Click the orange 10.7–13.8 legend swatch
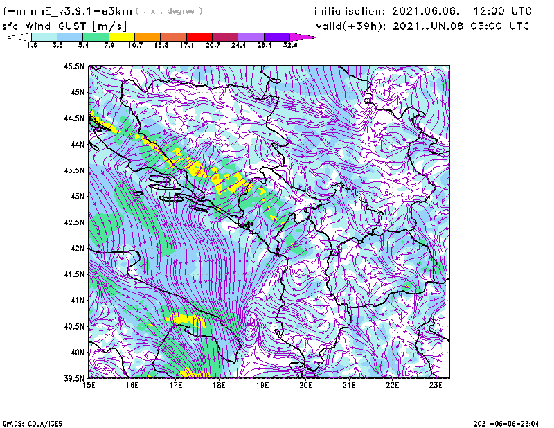This screenshot has height=428, width=554. tap(148, 37)
